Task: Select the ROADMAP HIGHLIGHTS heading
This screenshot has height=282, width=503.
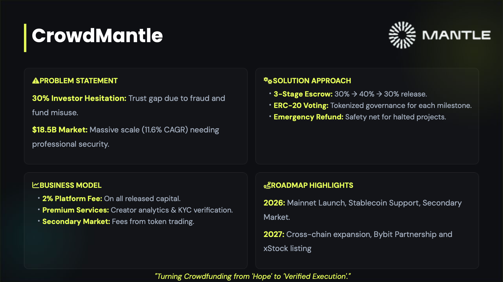Action: click(312, 185)
